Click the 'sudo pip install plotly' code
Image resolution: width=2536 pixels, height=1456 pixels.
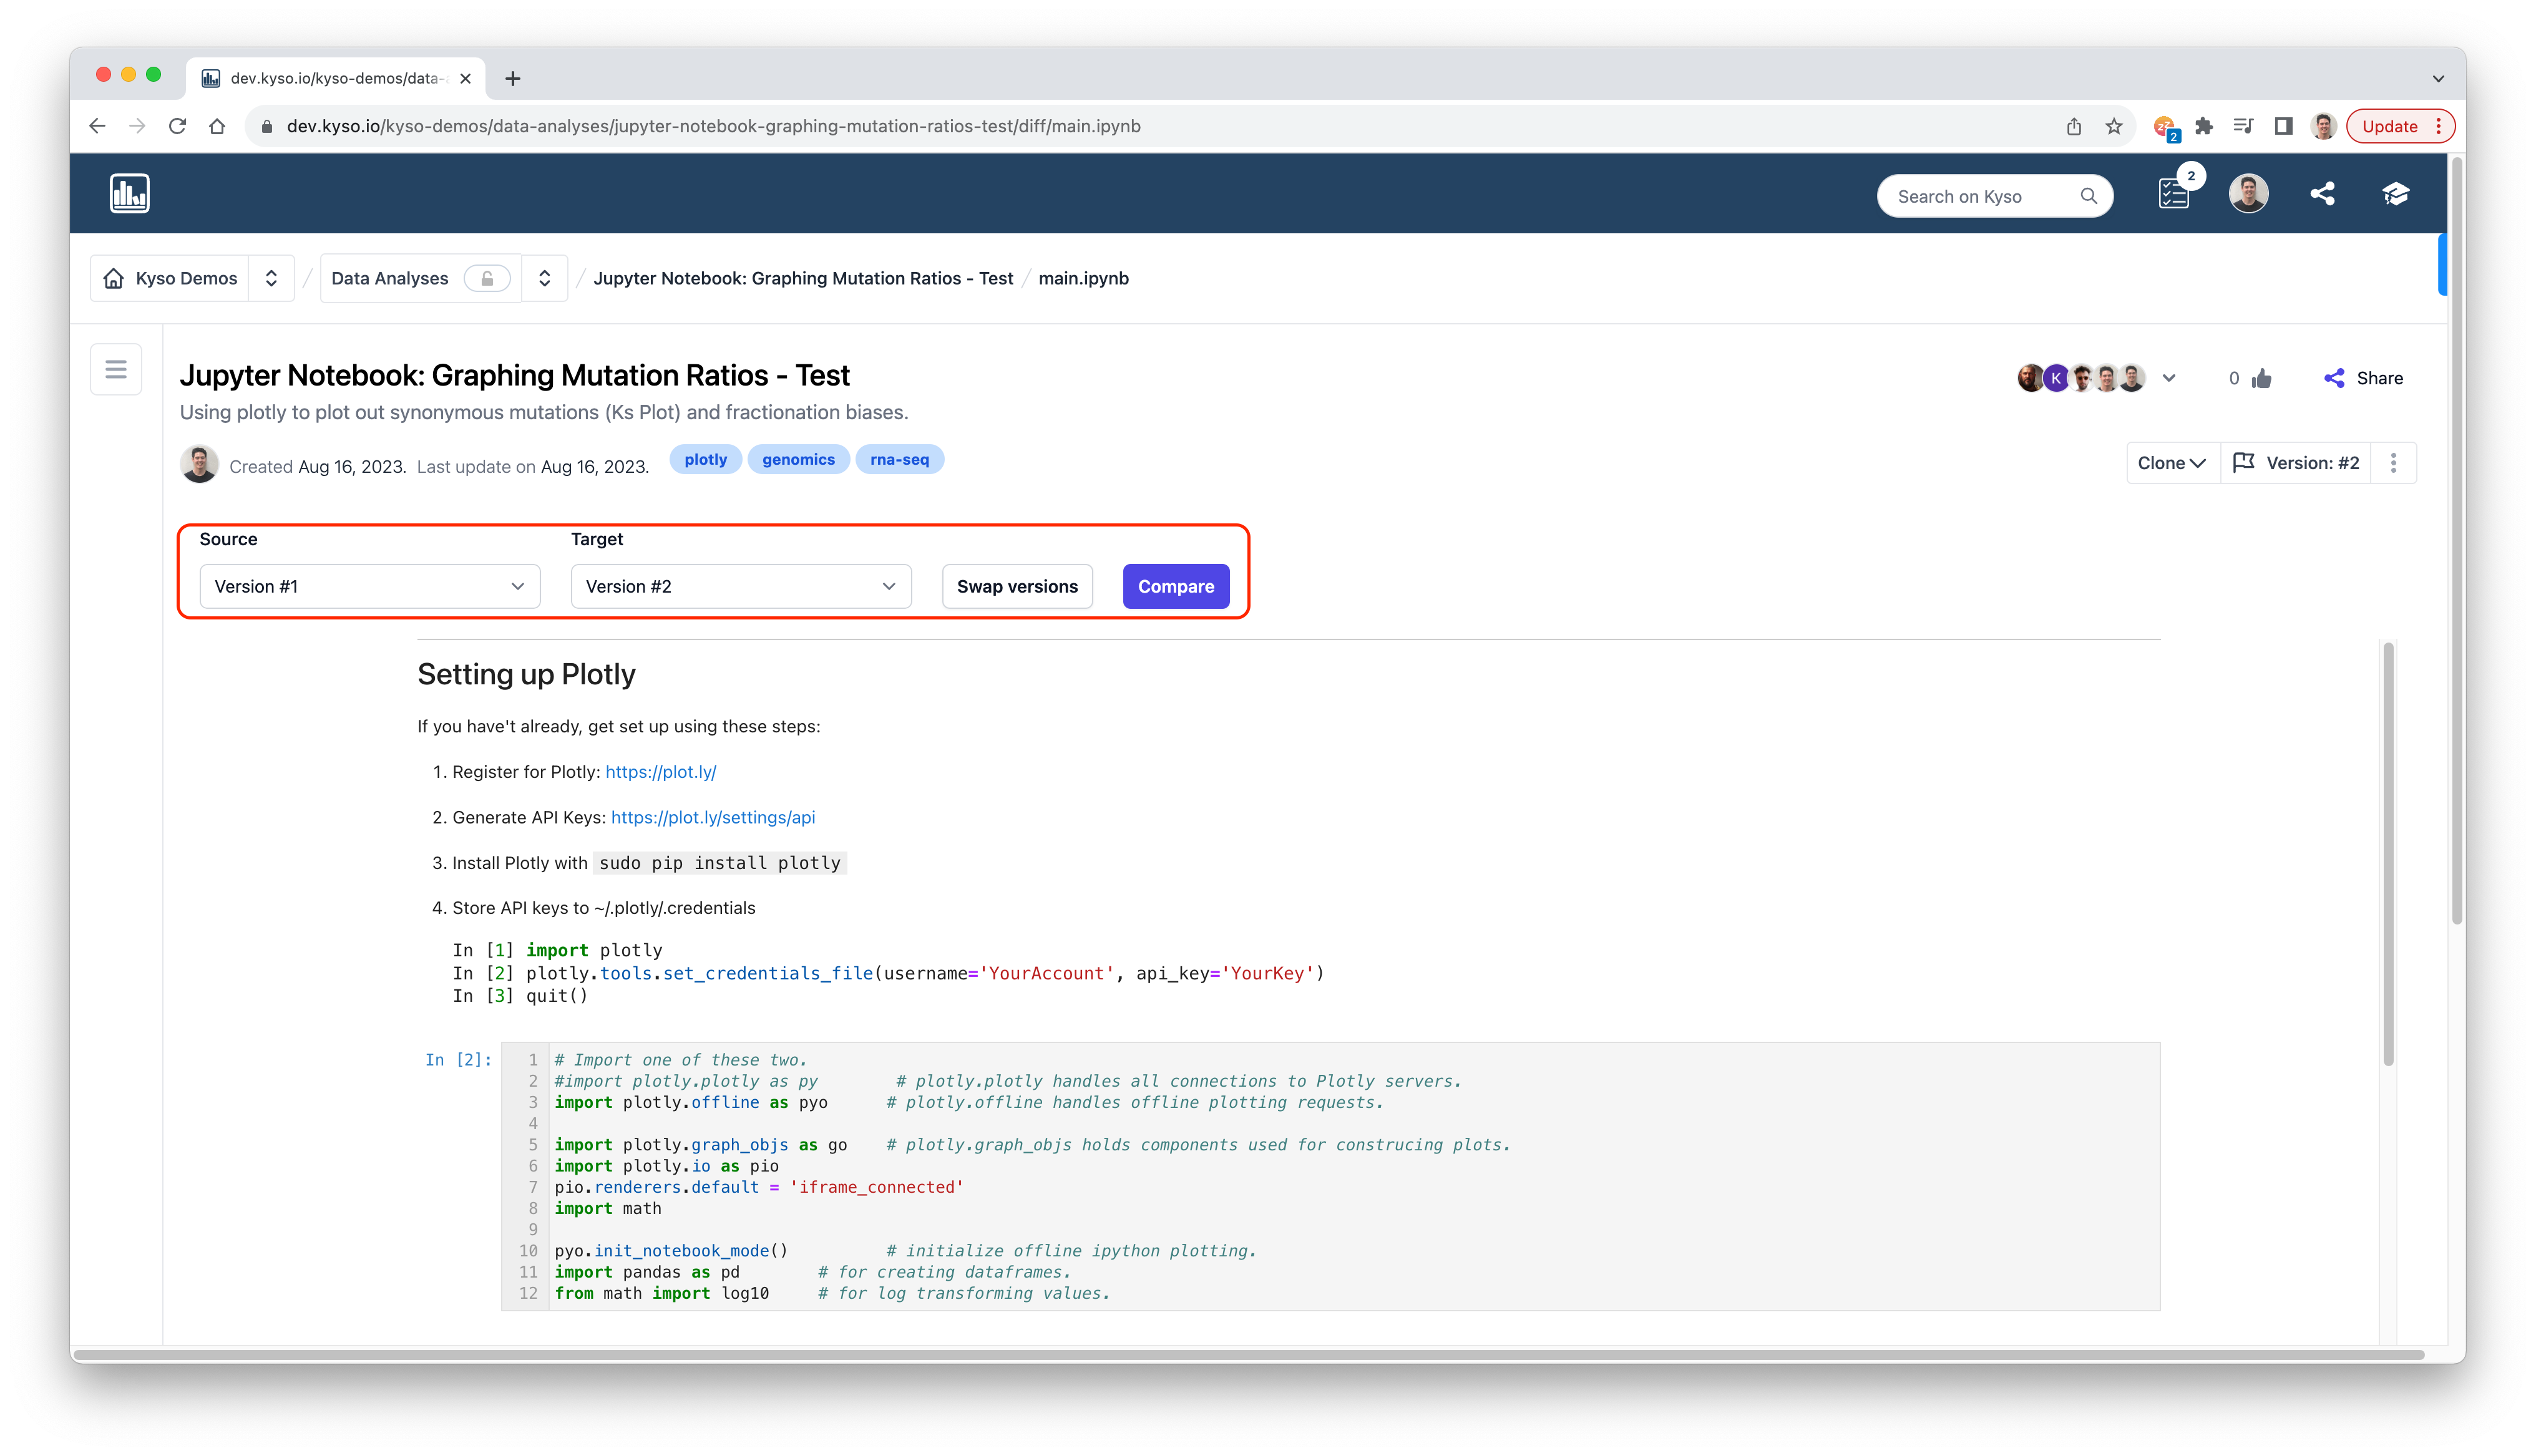click(x=719, y=863)
